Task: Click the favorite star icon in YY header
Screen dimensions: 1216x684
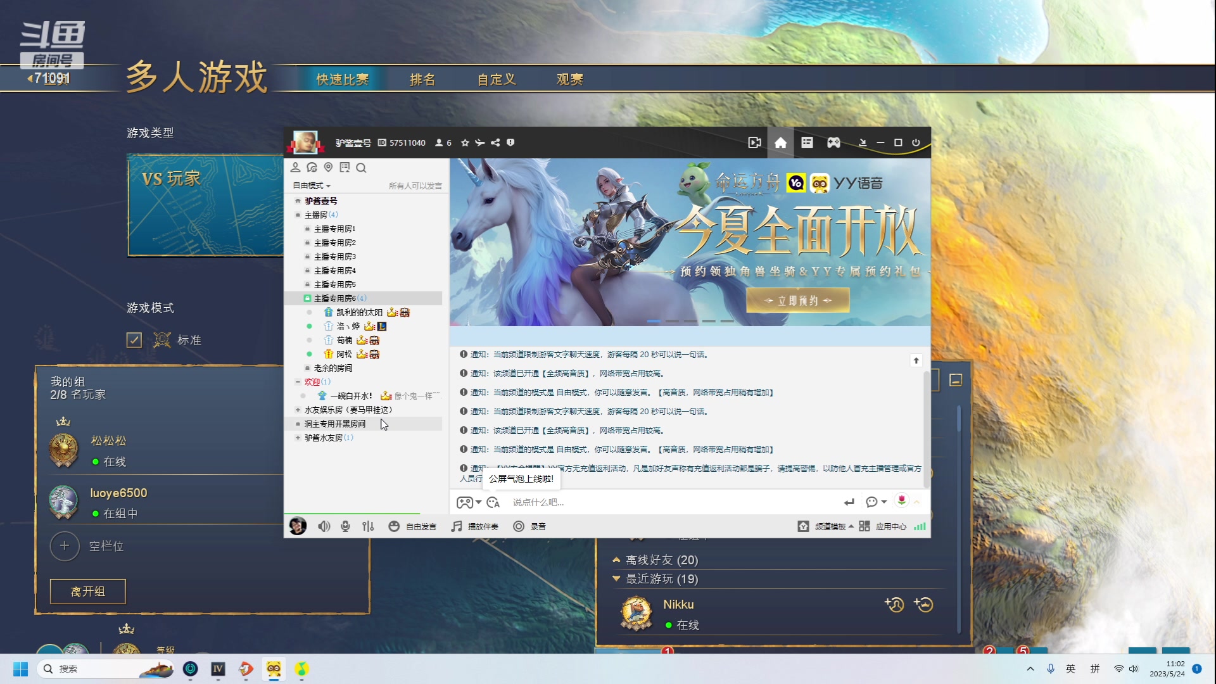Action: click(x=465, y=143)
